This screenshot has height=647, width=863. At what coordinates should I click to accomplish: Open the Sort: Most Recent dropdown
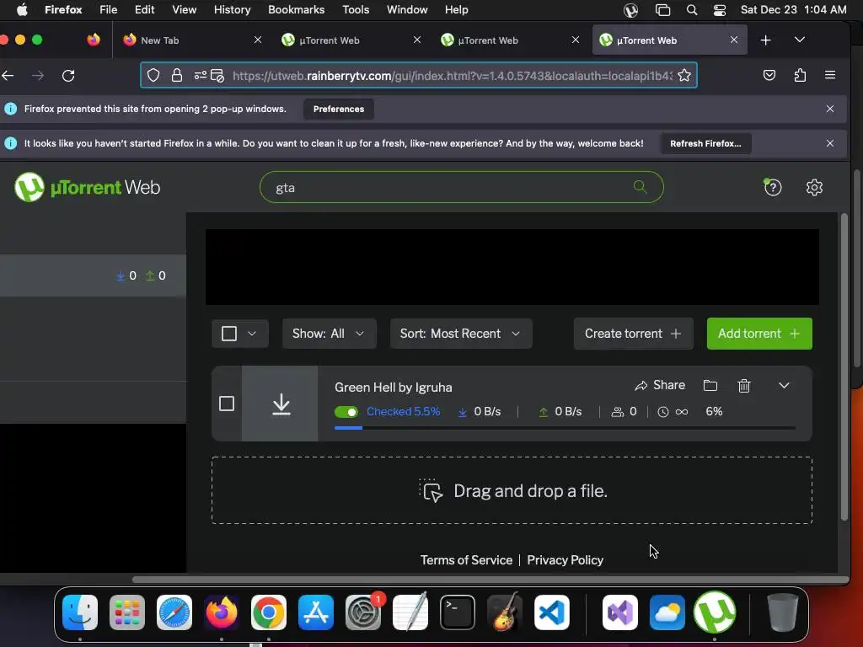[x=461, y=334]
